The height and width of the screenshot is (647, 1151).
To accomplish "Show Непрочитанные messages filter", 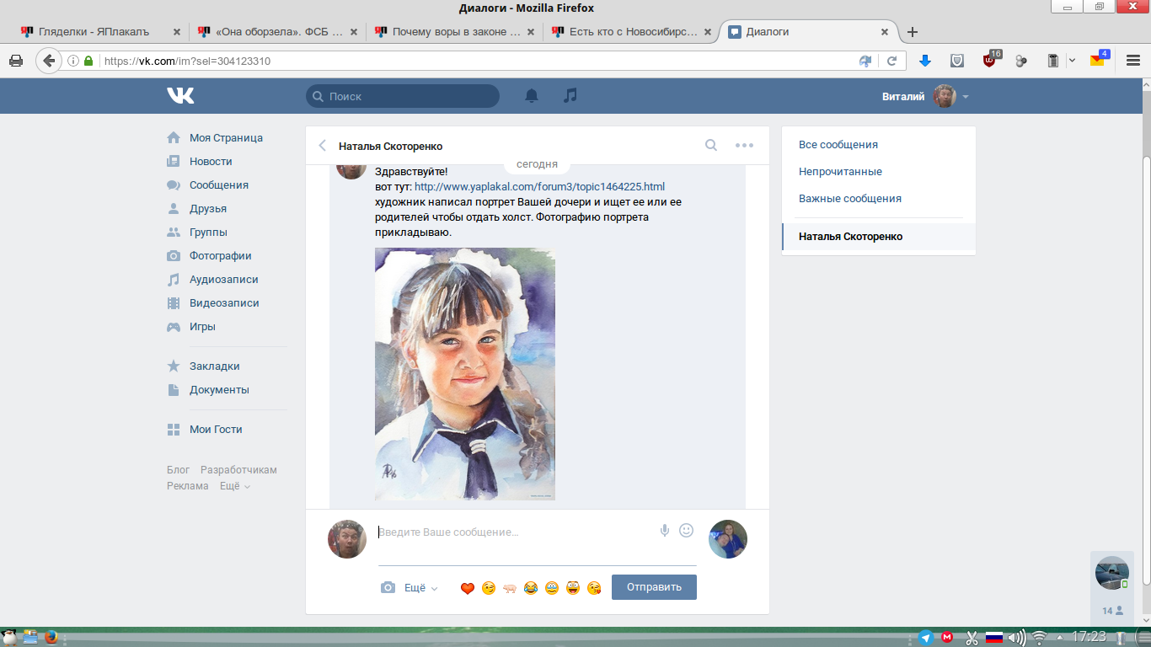I will [840, 172].
